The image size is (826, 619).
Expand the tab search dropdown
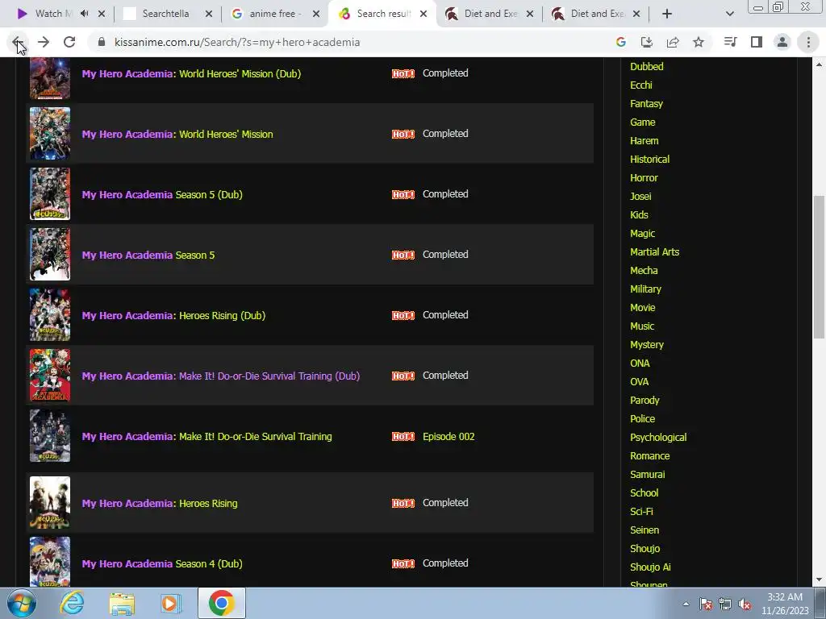tap(729, 14)
